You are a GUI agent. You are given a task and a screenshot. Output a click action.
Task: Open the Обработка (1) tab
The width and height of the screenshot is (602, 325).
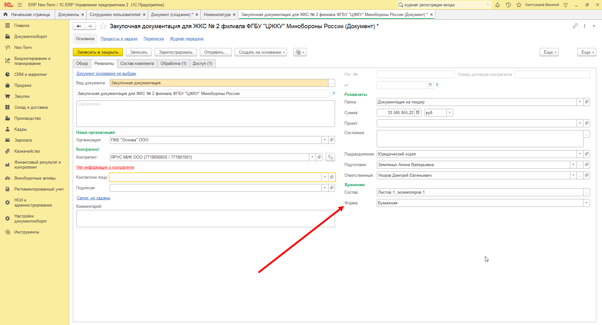[173, 63]
